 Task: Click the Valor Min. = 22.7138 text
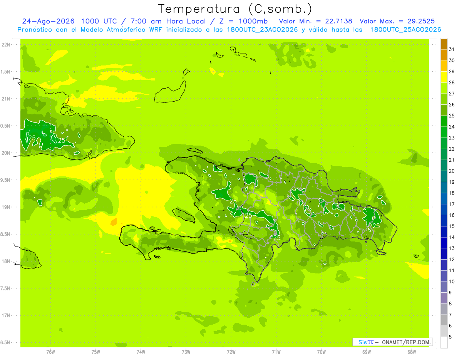(315, 21)
